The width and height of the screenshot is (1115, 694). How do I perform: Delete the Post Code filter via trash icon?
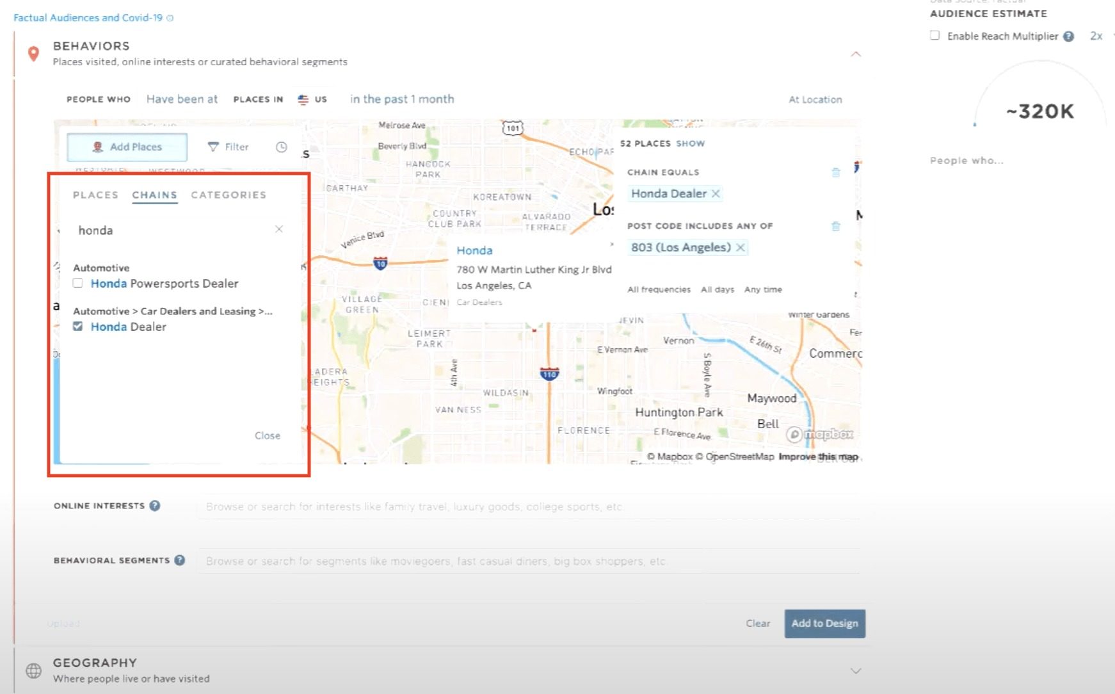click(835, 226)
